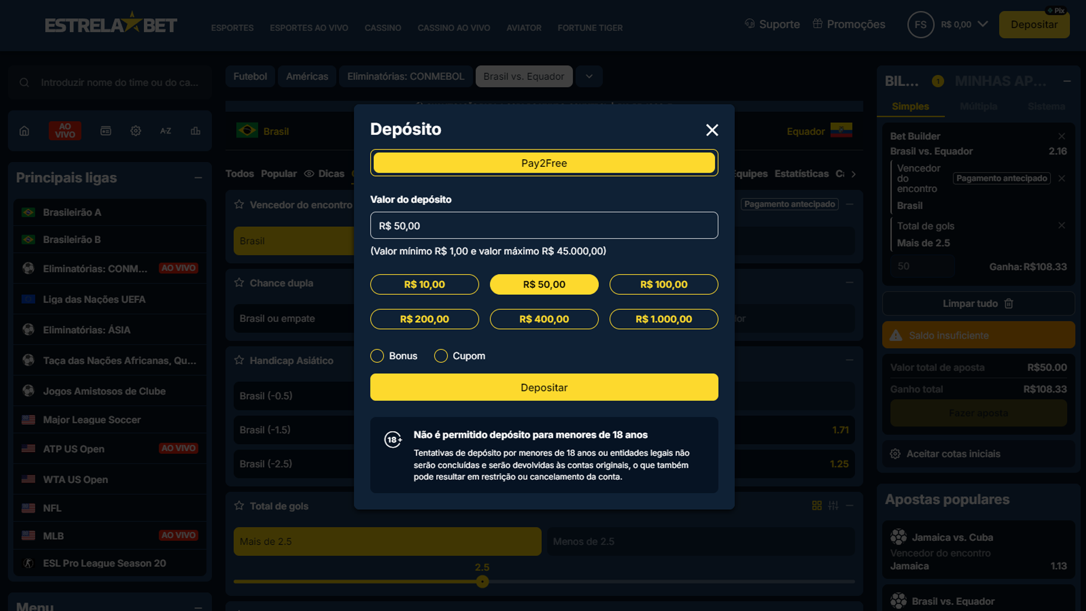The image size is (1086, 611).
Task: Open the AVIATOR game
Action: pyautogui.click(x=524, y=28)
